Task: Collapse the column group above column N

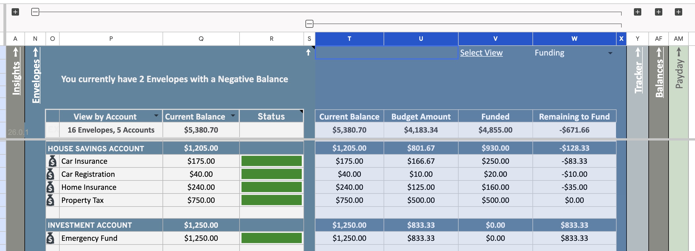Action: coord(35,12)
